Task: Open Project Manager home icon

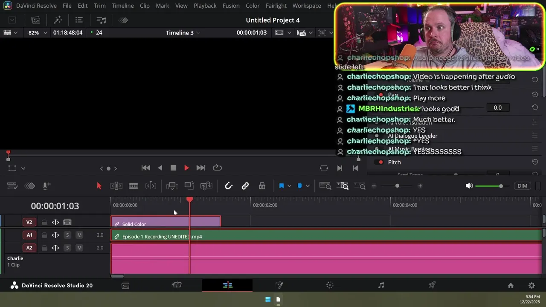Action: (511, 286)
